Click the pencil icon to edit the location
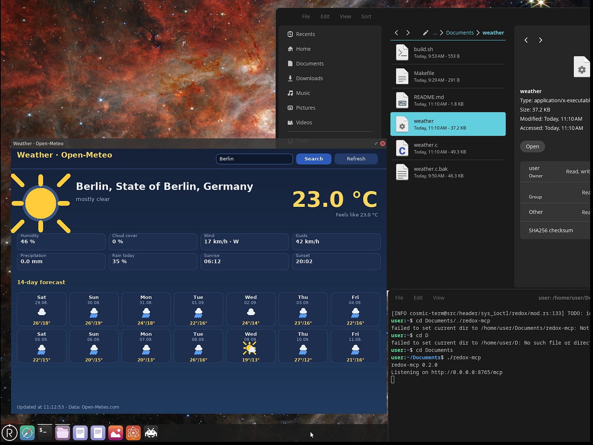This screenshot has width=593, height=445. 426,33
